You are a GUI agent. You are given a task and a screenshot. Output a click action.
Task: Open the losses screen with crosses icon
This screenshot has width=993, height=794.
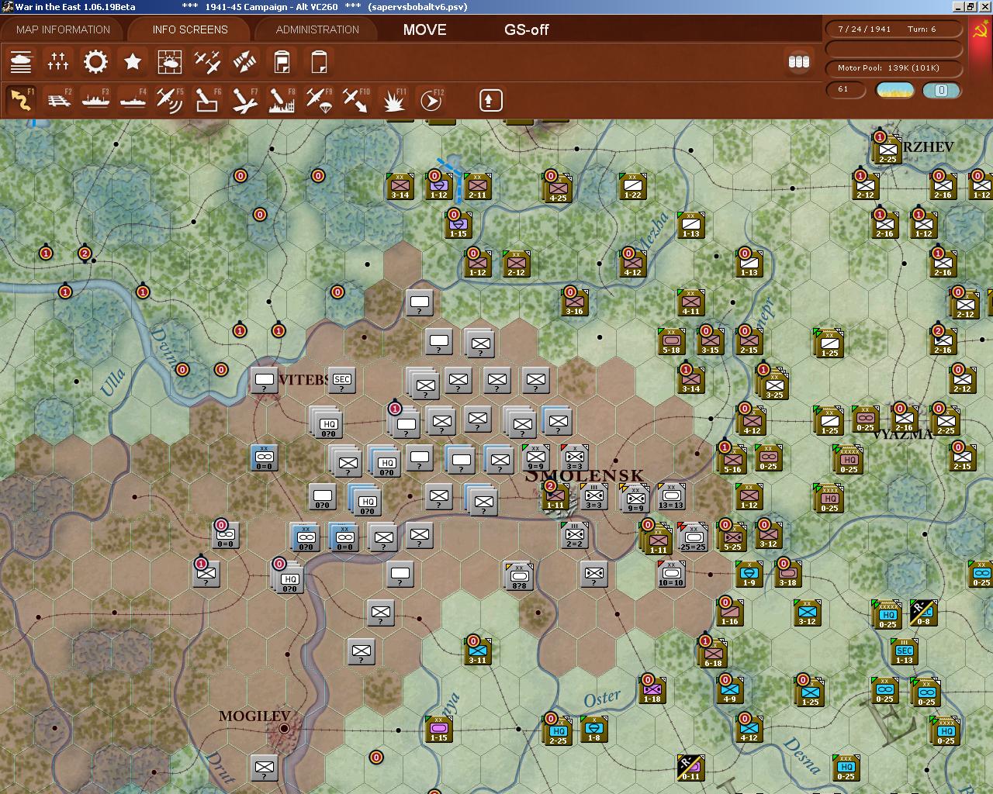click(x=58, y=61)
